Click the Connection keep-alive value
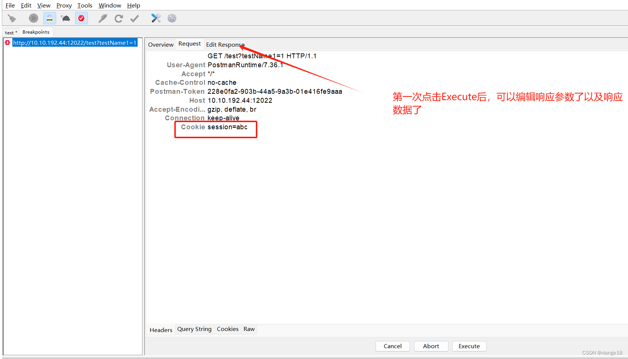The width and height of the screenshot is (628, 359). (223, 118)
